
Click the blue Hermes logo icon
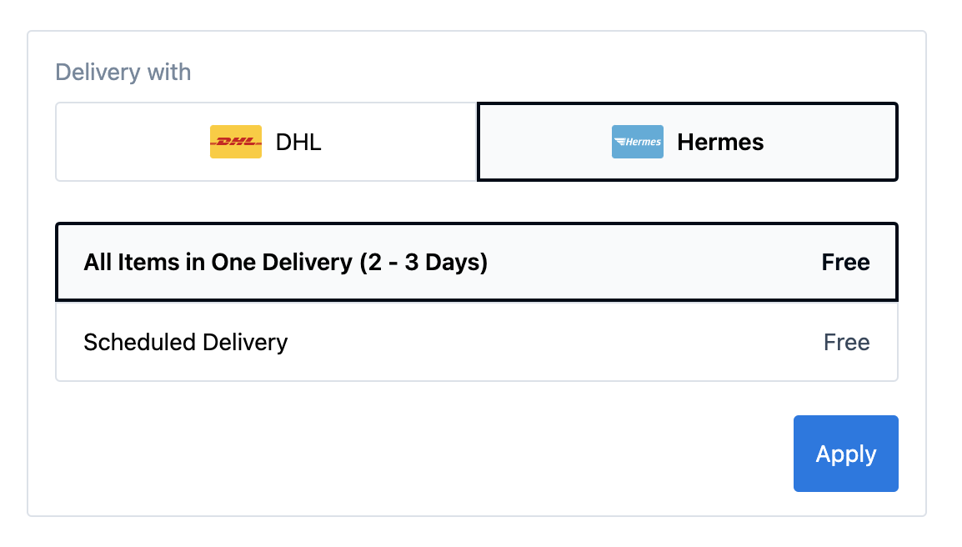click(637, 142)
